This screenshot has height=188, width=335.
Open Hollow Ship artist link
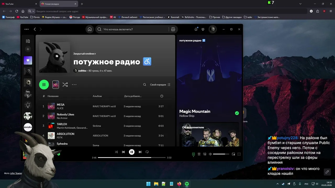187,116
